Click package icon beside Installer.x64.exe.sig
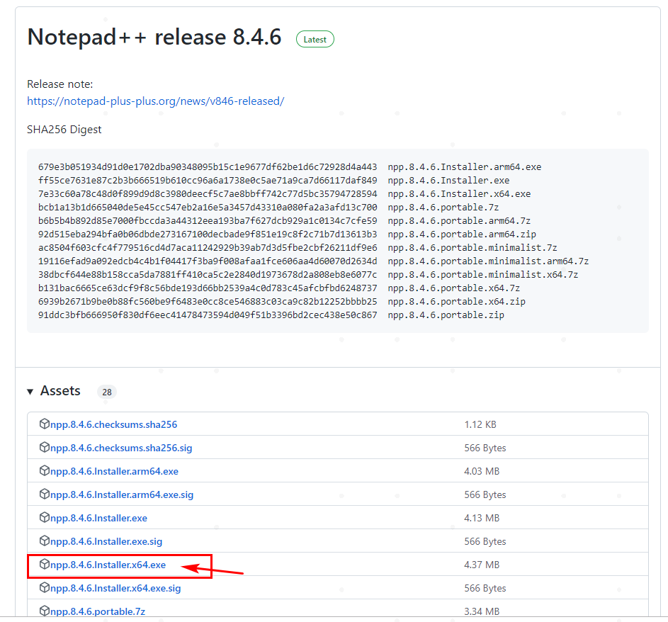The image size is (668, 622). [45, 587]
